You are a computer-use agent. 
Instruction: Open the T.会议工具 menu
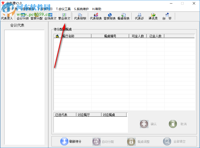[x=63, y=9]
